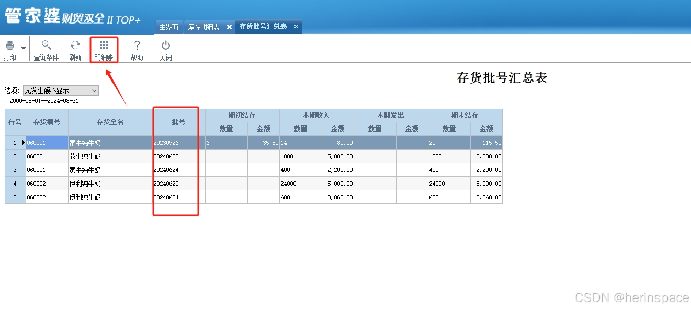The width and height of the screenshot is (691, 309).
Task: Click the Print (打印) printer icon
Action: (10, 45)
